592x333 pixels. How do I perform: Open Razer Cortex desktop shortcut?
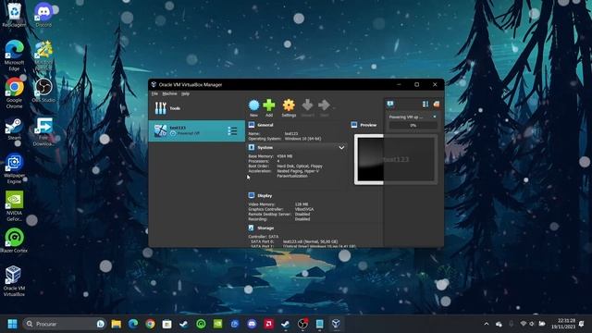tap(14, 240)
